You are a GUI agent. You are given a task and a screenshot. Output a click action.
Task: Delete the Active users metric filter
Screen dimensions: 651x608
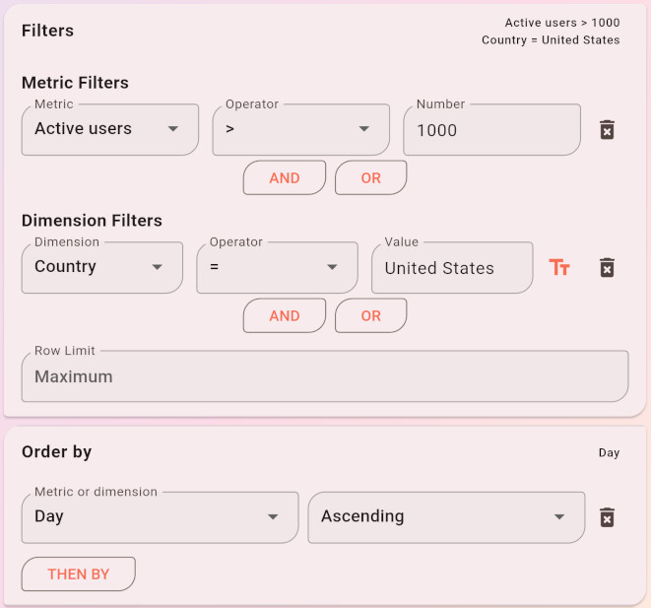(608, 130)
